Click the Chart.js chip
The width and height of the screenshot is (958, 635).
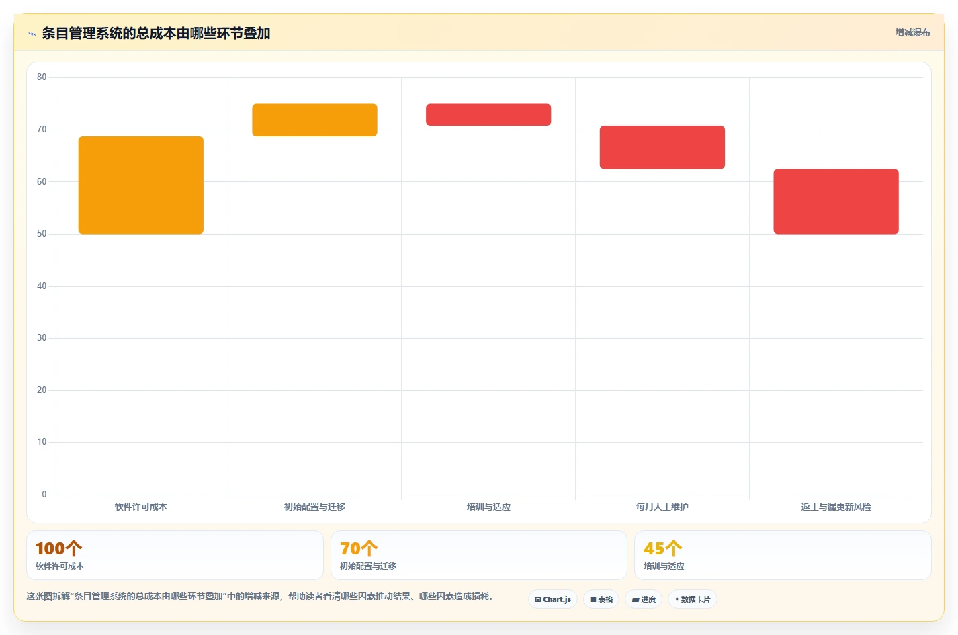pyautogui.click(x=553, y=599)
